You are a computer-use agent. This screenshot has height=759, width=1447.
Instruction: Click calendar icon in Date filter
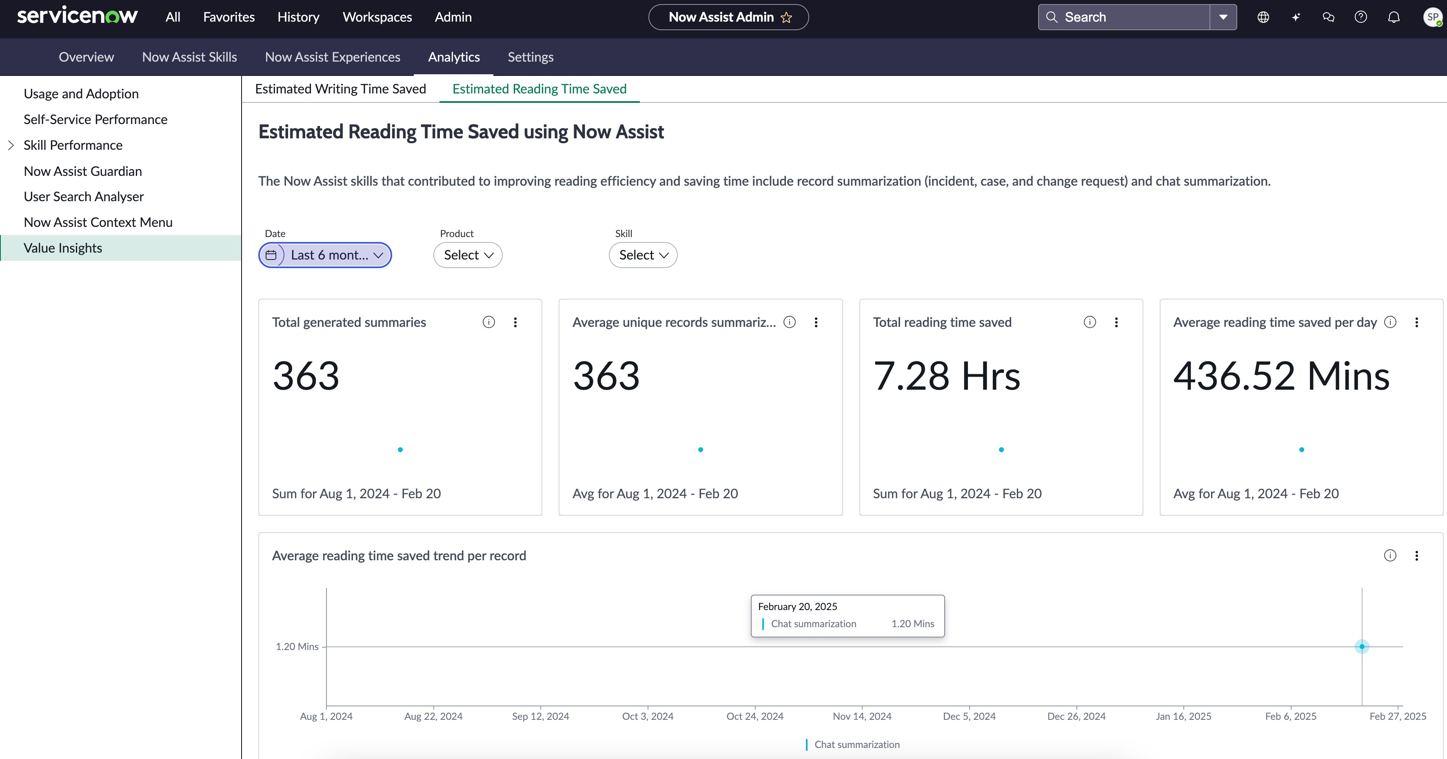(271, 255)
